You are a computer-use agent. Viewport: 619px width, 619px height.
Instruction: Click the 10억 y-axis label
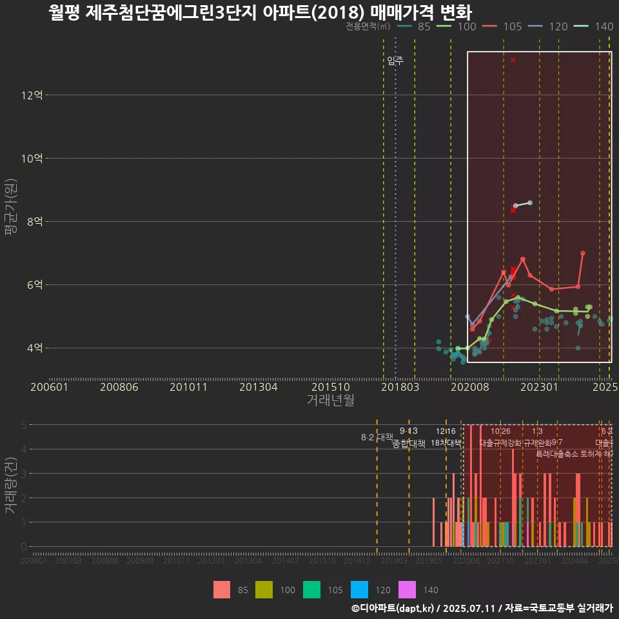click(x=32, y=159)
